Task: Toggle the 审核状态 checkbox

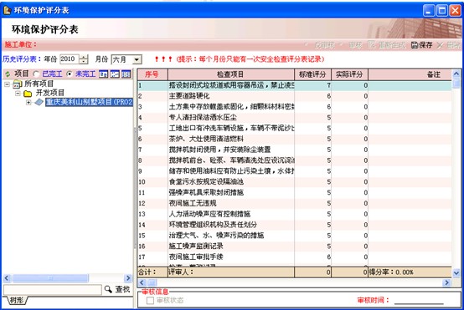Action: point(150,301)
